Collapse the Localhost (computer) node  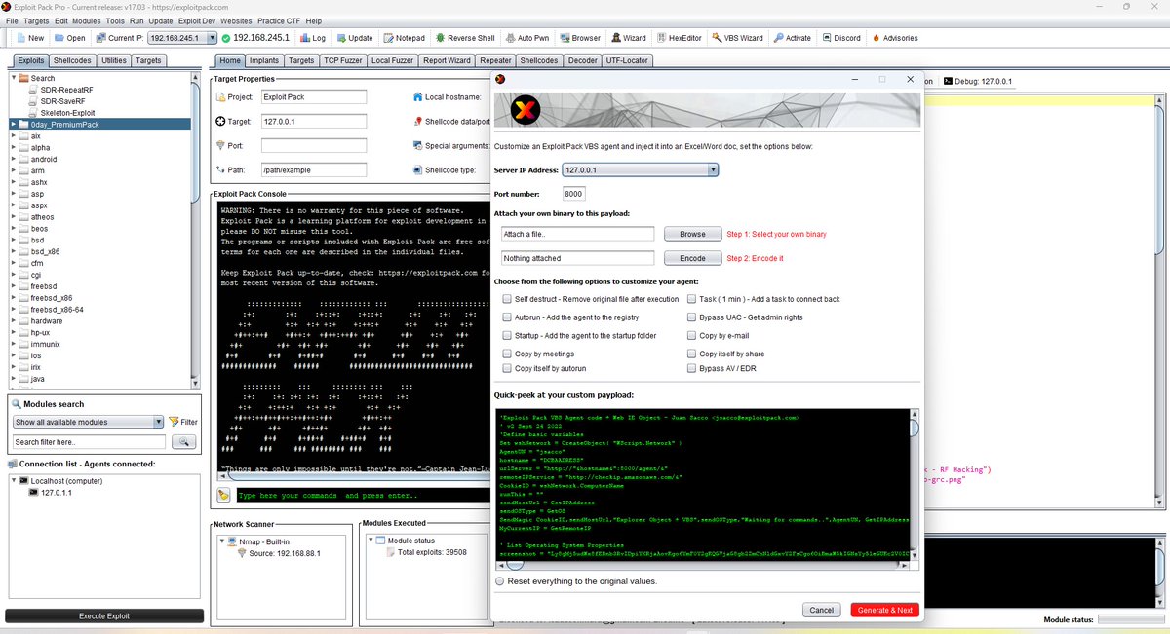[14, 480]
